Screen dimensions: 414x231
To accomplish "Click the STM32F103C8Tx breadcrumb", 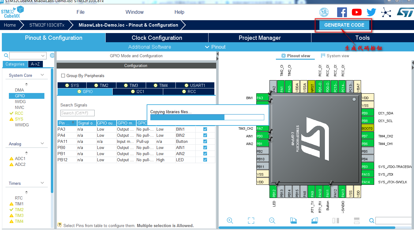I will pos(47,25).
